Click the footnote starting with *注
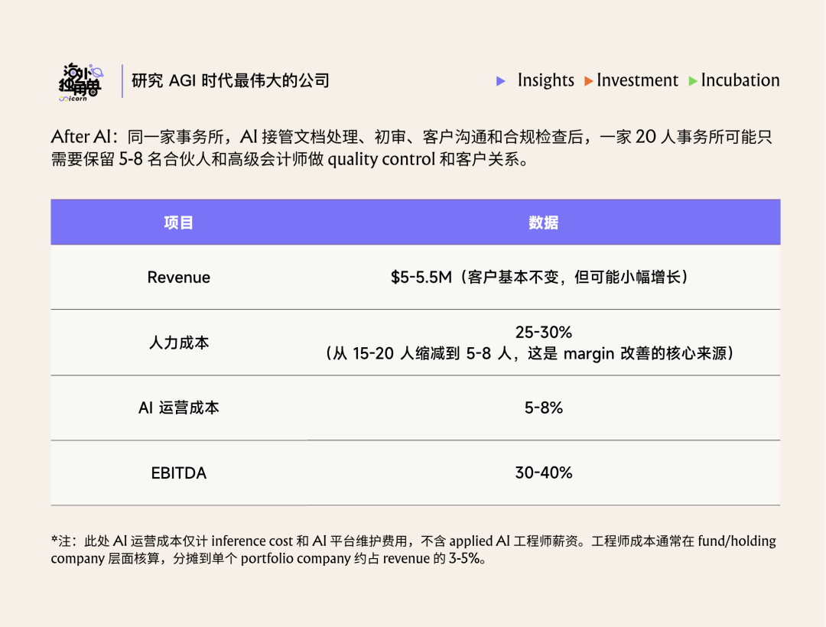This screenshot has width=826, height=627. 413,550
